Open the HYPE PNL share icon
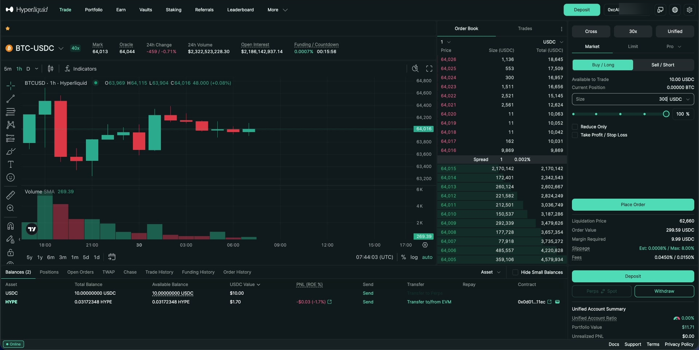Viewport: 699px width, 350px height. [x=330, y=302]
